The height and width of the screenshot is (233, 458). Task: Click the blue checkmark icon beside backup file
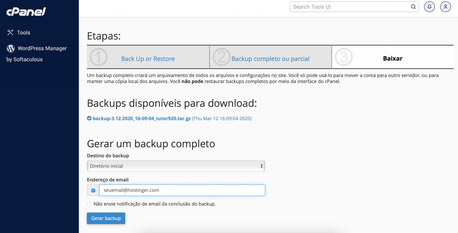point(89,118)
